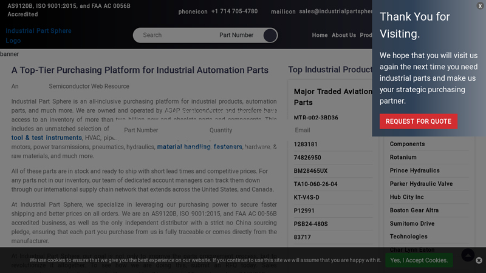This screenshot has height=273, width=486.
Task: Click the sales email address link
Action: point(335,12)
